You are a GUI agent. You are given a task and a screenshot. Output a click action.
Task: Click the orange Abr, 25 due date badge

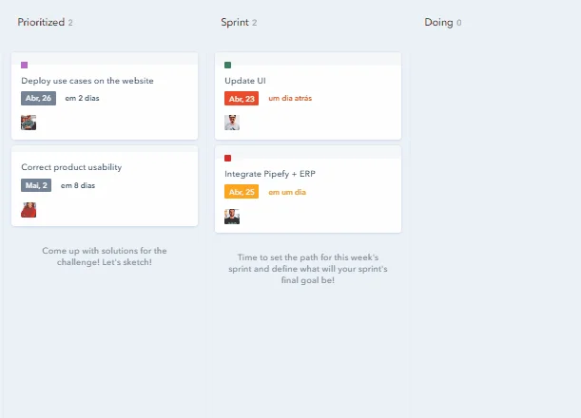click(242, 192)
